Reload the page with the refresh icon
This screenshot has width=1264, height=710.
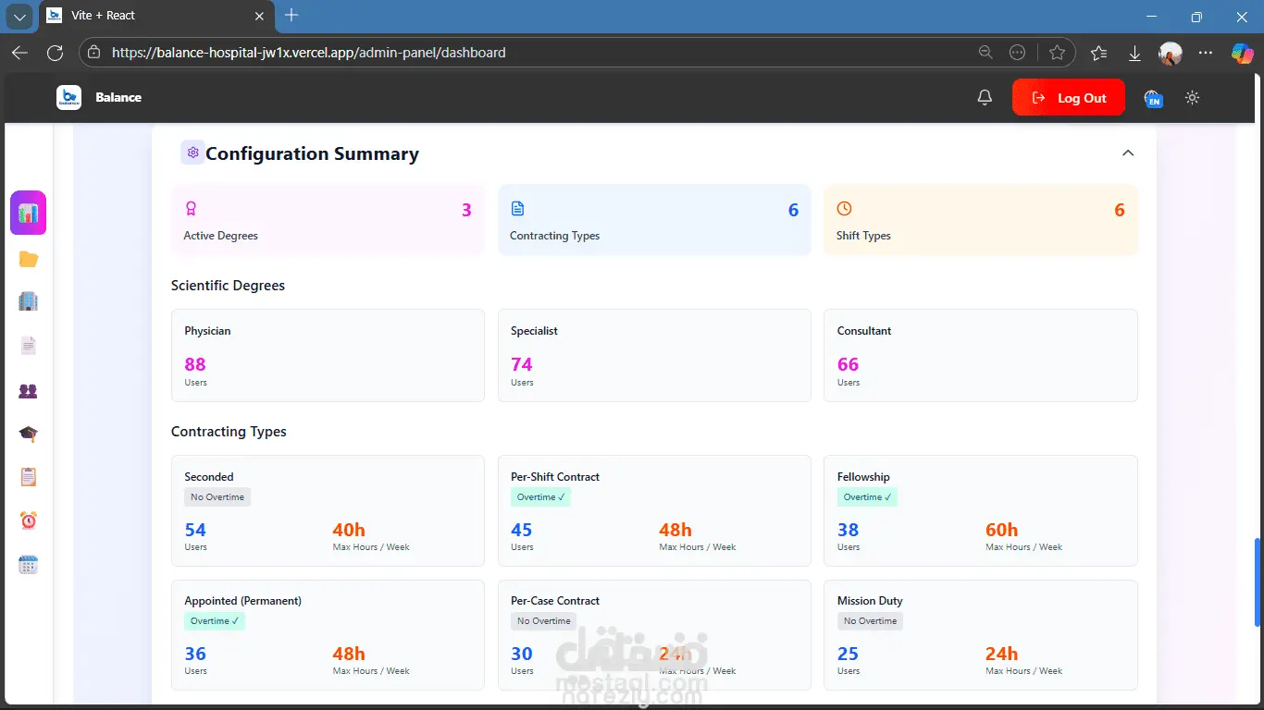55,53
